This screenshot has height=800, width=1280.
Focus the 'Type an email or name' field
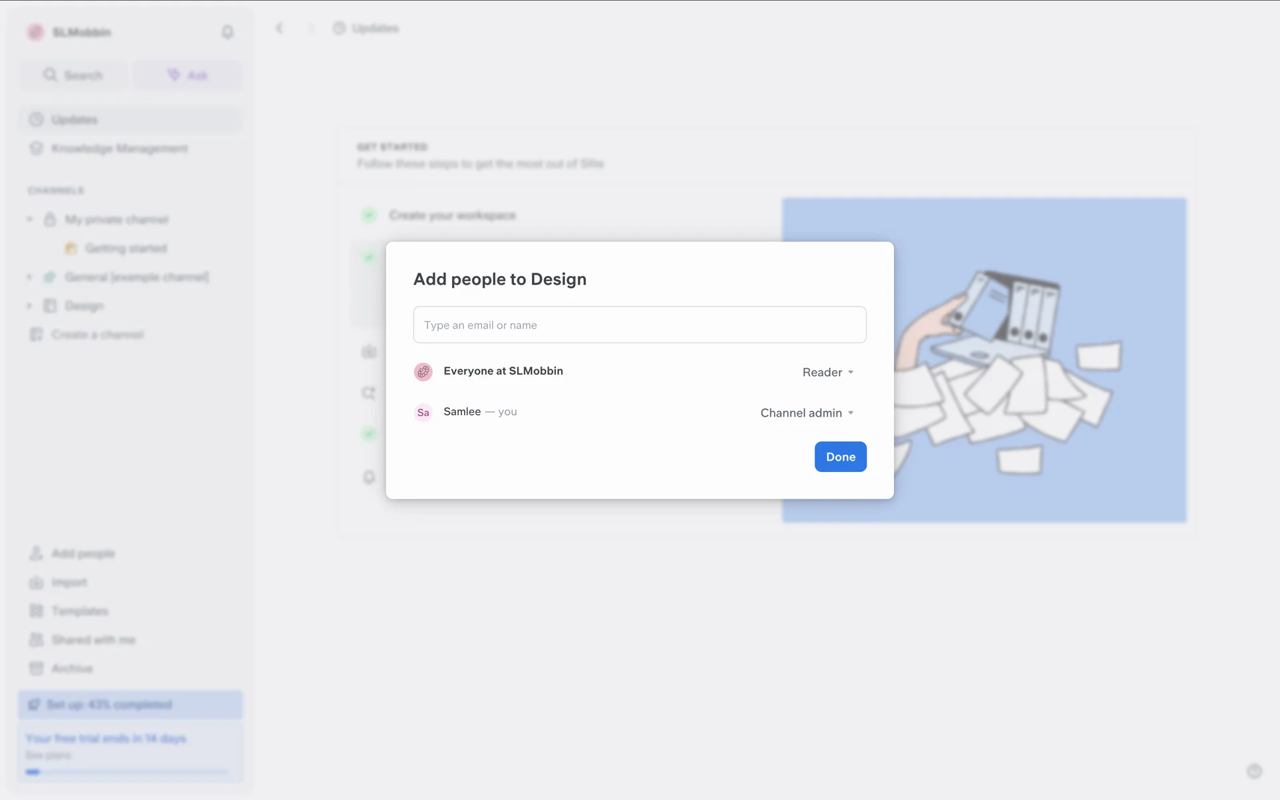[x=639, y=325]
